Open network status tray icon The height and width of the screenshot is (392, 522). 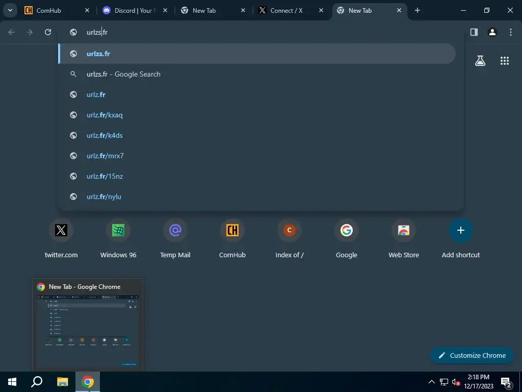pos(444,382)
